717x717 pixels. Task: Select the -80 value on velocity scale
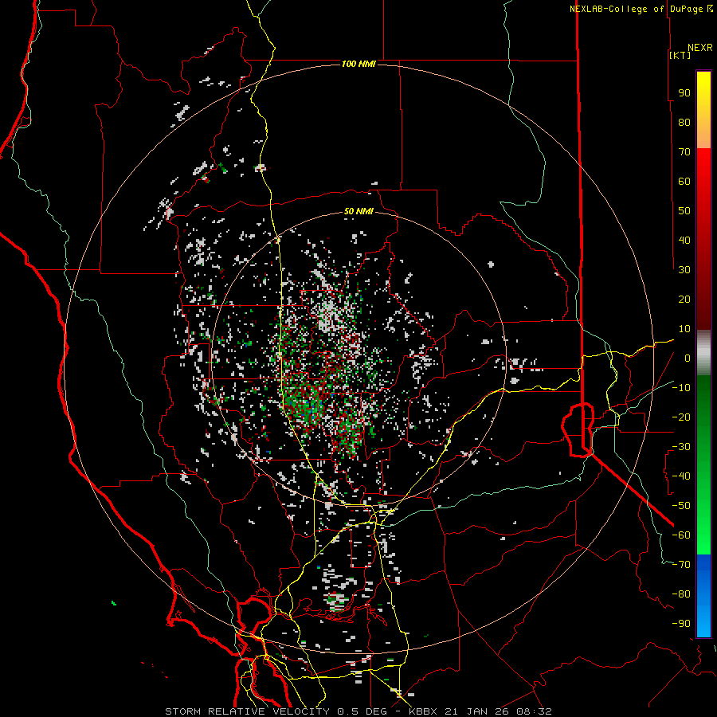tap(681, 594)
